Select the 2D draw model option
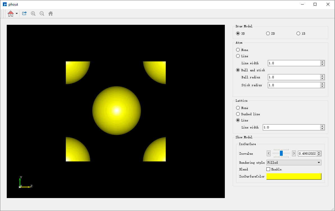335x211 pixels. point(268,34)
